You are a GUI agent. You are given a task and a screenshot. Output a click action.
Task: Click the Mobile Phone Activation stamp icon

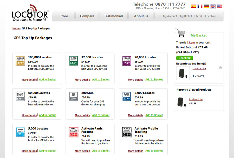click(x=127, y=132)
